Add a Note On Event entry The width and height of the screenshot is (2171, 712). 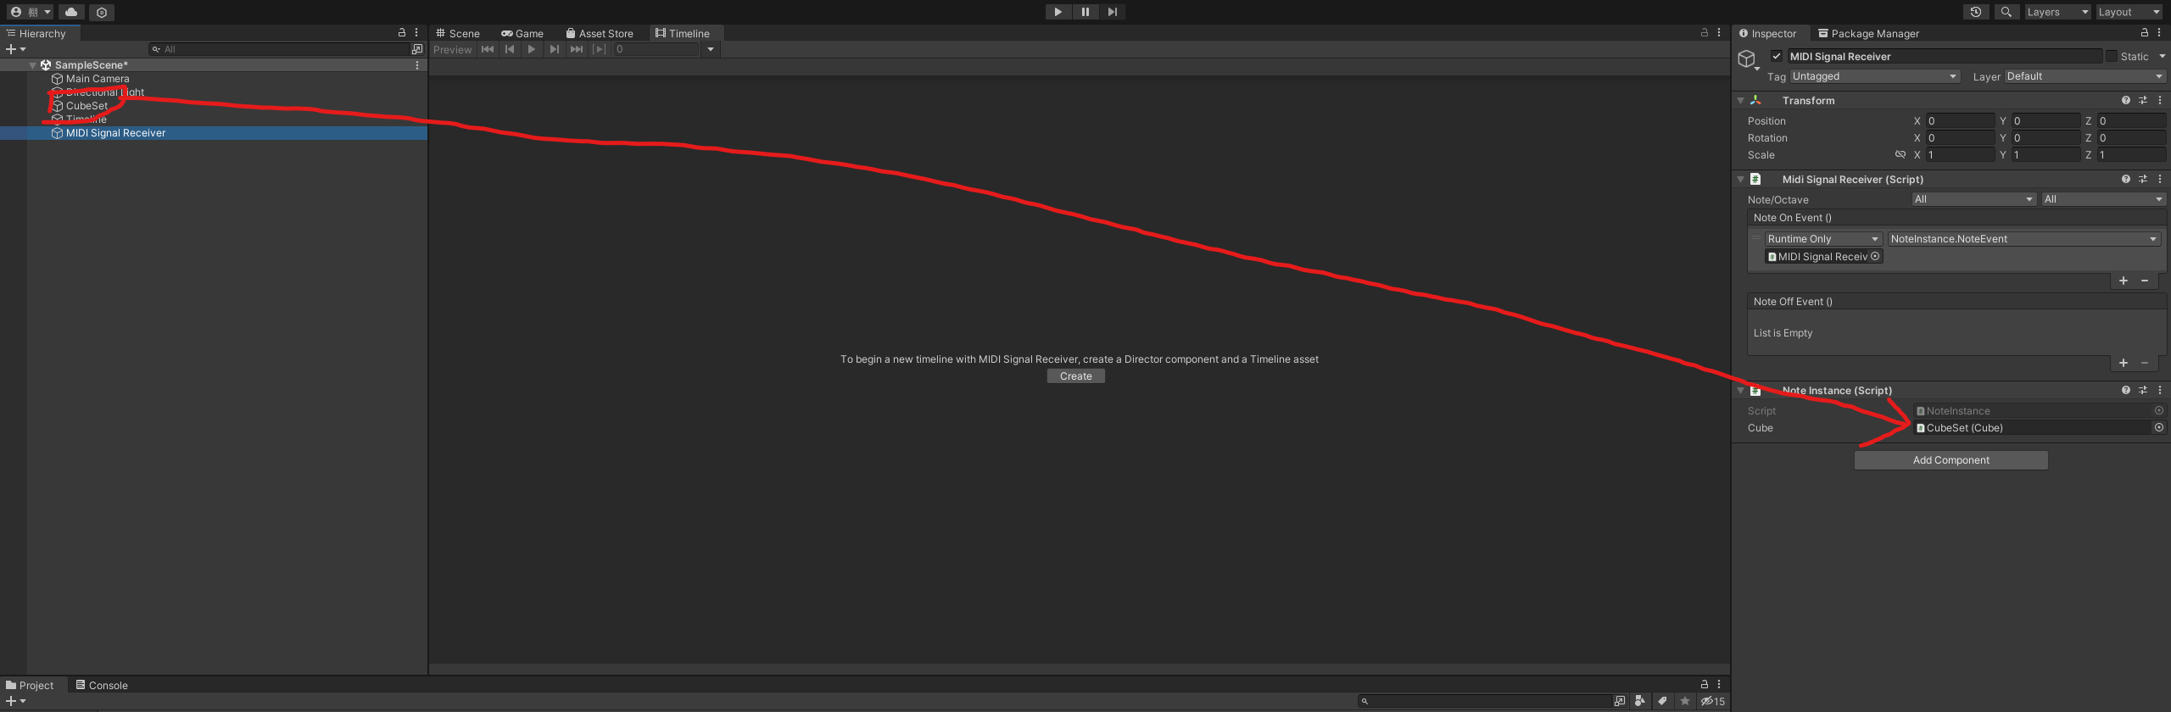pos(2124,281)
